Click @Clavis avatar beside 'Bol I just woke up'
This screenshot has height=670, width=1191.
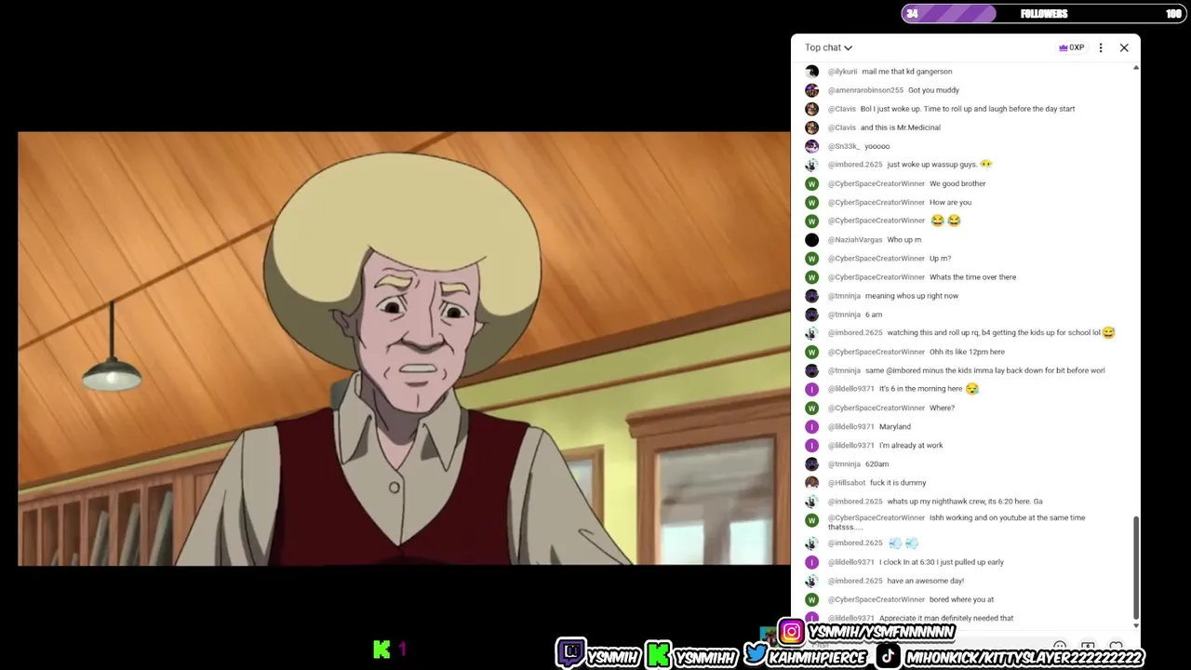812,109
